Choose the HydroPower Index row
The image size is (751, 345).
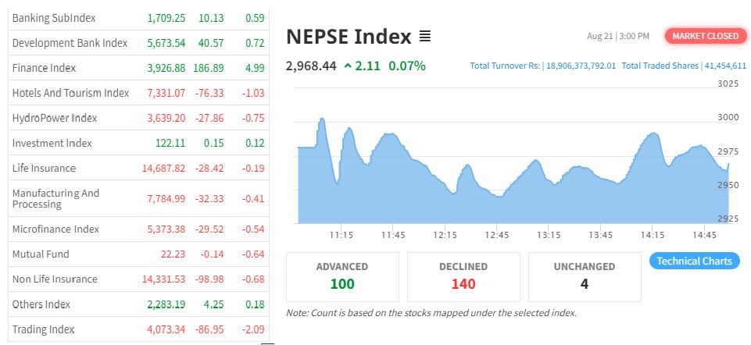55,118
